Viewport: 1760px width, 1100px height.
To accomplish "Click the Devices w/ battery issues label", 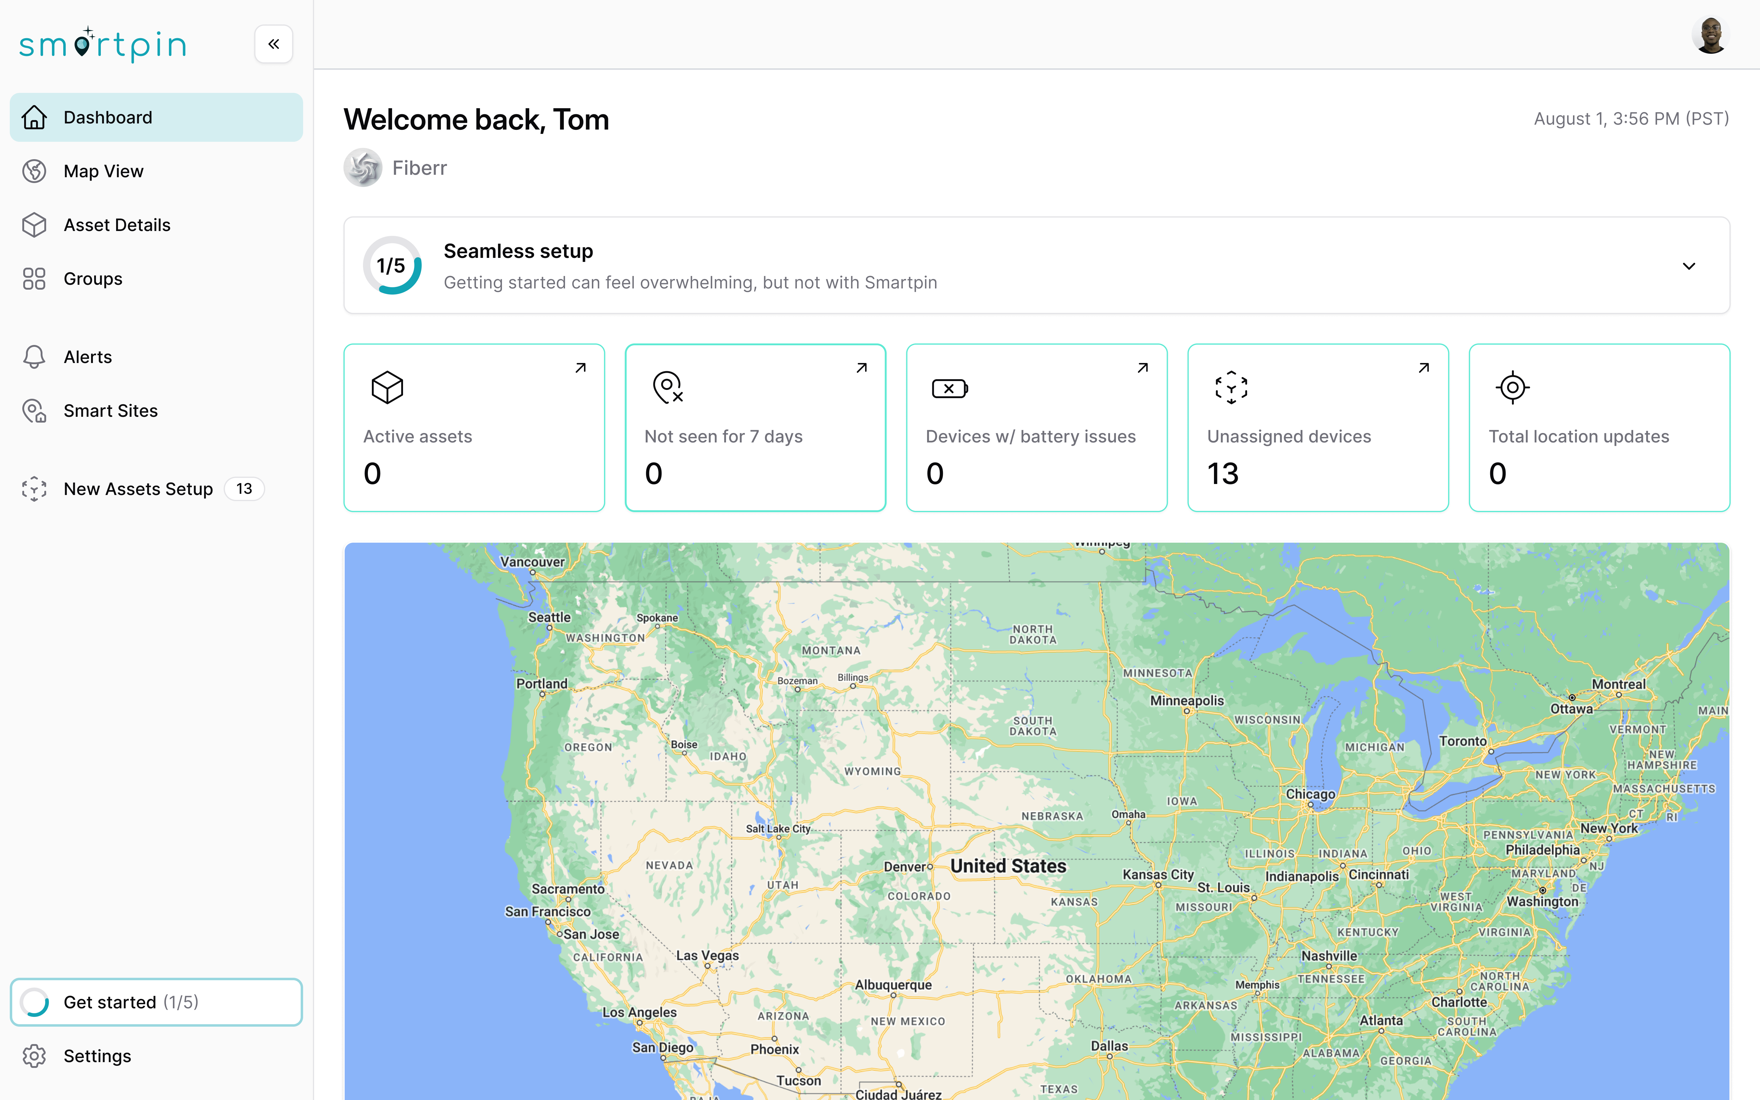I will pos(1031,437).
